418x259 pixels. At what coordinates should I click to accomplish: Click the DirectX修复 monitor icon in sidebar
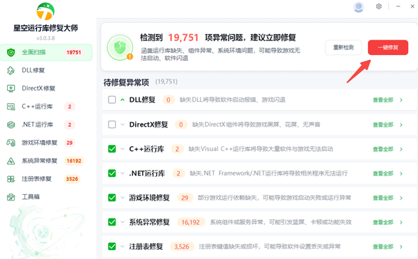pos(10,88)
